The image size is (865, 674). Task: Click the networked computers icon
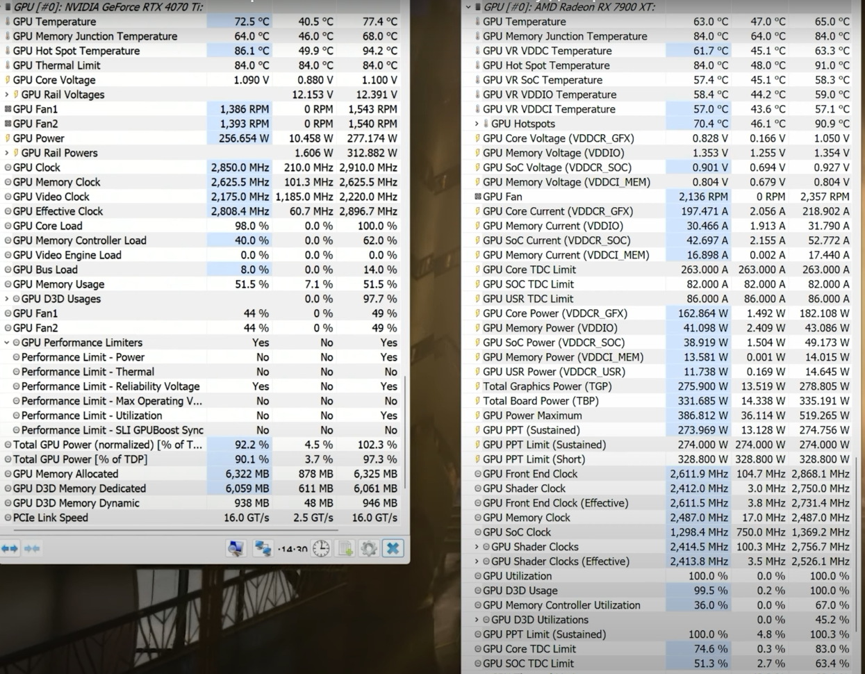click(263, 548)
